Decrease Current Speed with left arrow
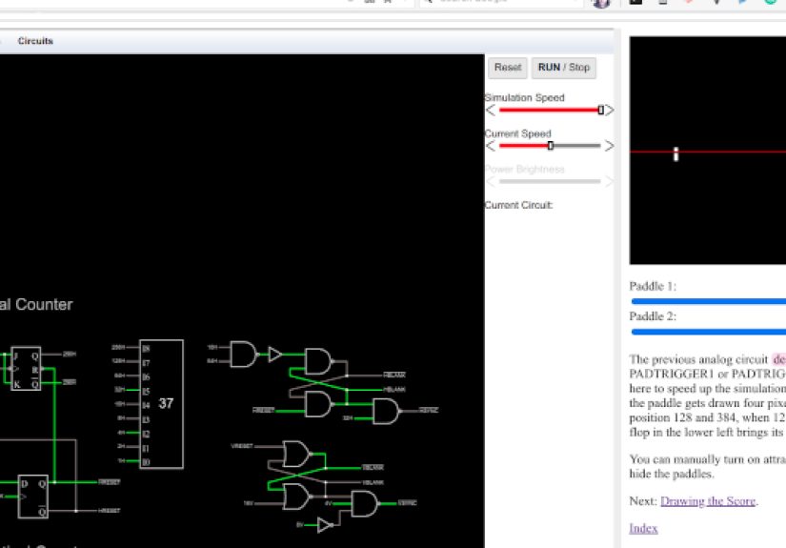 (491, 146)
